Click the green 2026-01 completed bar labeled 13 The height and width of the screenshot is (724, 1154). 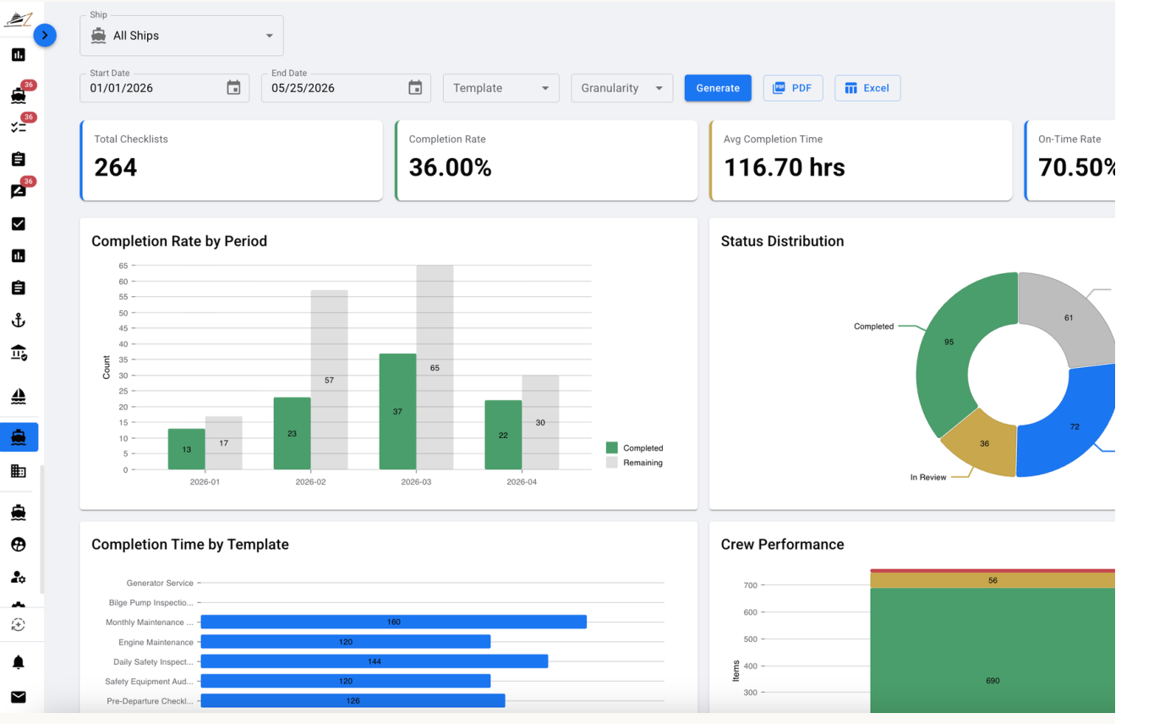click(x=186, y=449)
